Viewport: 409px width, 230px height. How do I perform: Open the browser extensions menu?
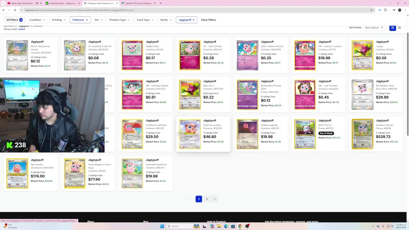click(x=385, y=10)
